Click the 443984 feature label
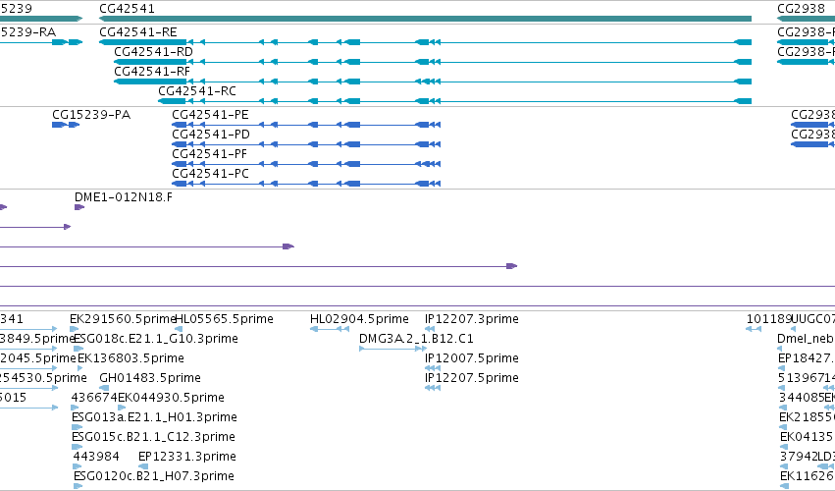 coord(96,457)
